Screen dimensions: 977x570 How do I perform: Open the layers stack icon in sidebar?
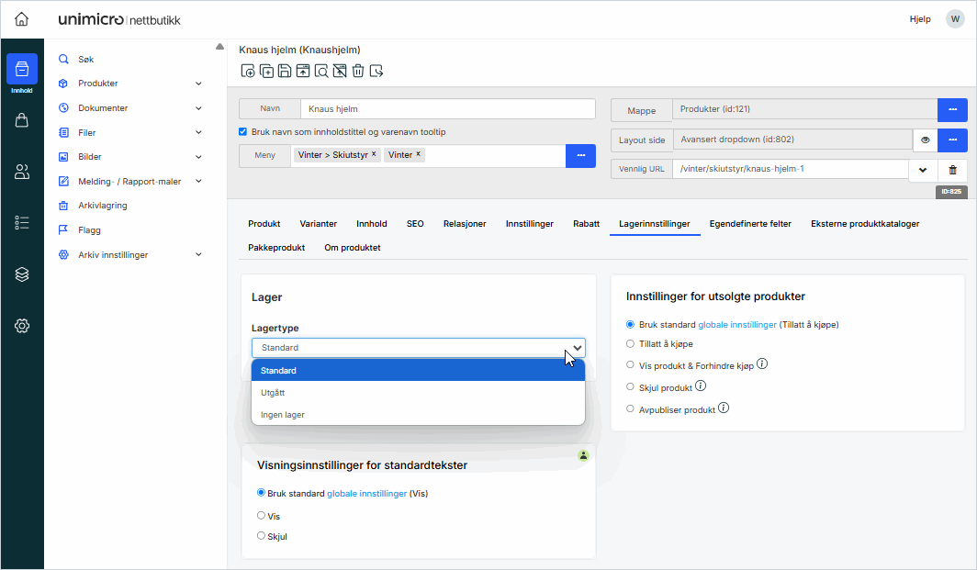[x=21, y=274]
